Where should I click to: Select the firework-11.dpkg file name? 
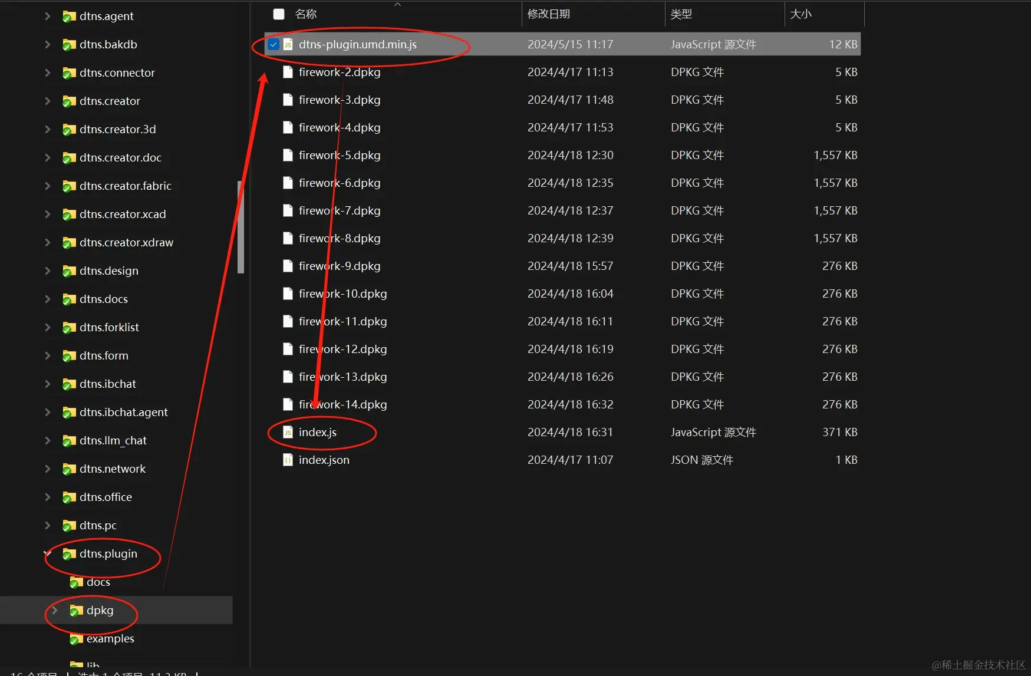coord(343,321)
